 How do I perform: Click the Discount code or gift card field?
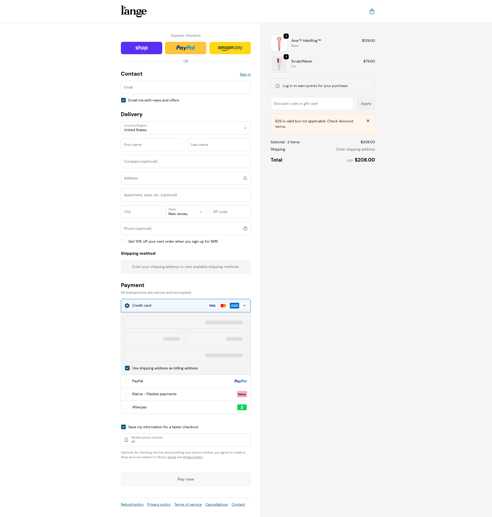312,104
